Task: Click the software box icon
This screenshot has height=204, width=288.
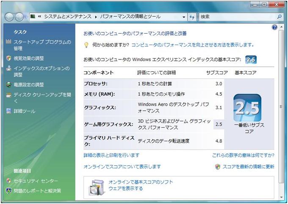Action: pos(97,188)
